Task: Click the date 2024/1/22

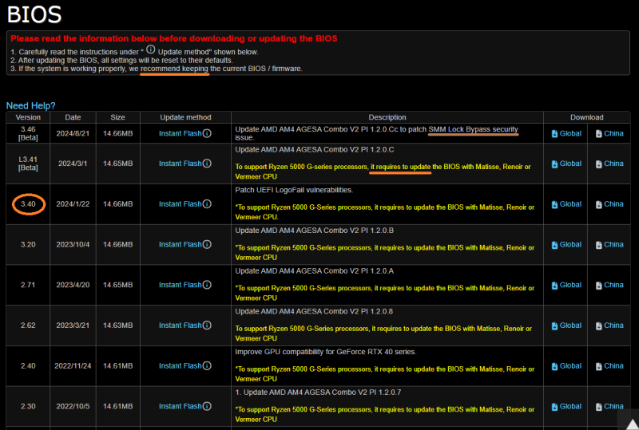Action: point(73,203)
